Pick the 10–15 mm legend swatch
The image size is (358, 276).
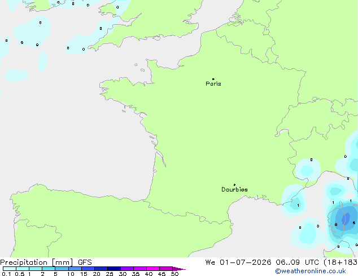[x=75, y=269]
